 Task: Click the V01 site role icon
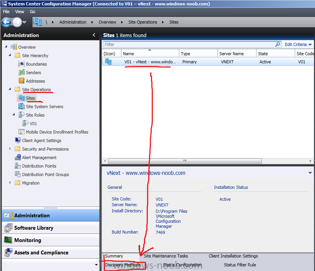point(25,123)
